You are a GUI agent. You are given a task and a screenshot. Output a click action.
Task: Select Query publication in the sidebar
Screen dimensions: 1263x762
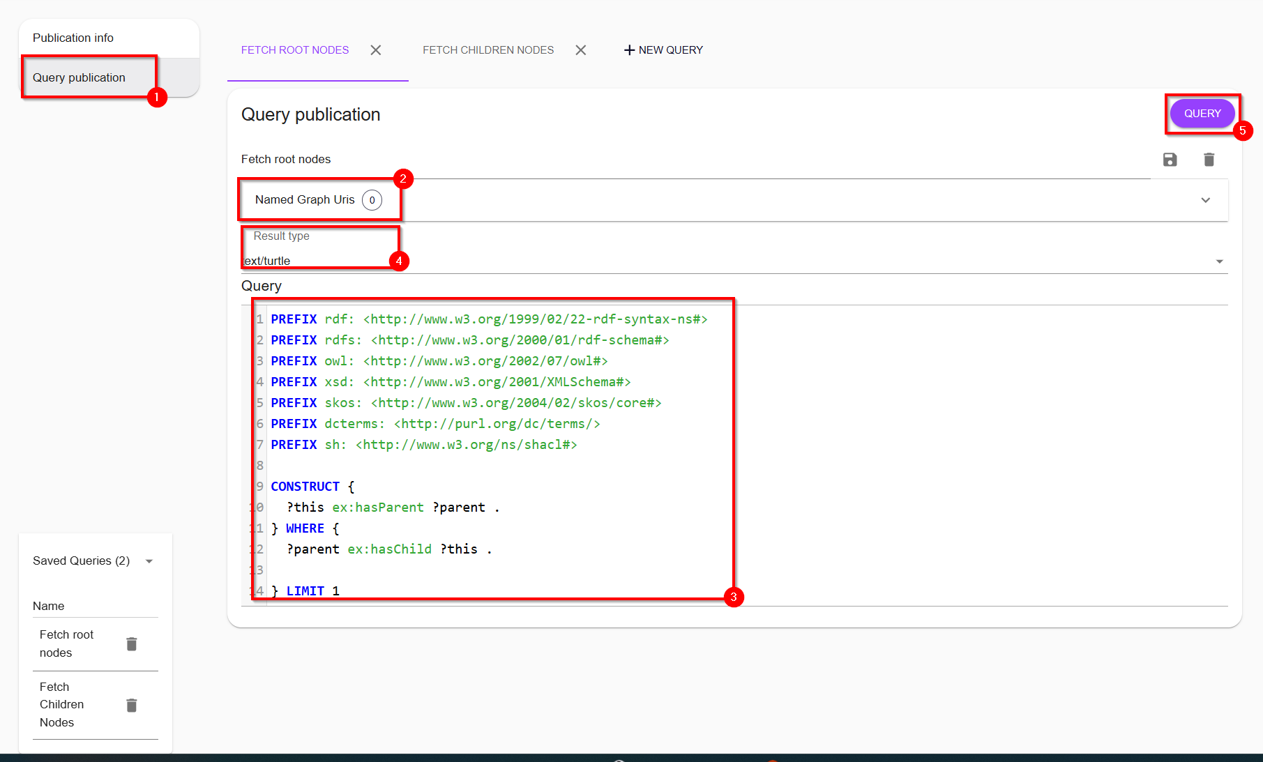(78, 77)
